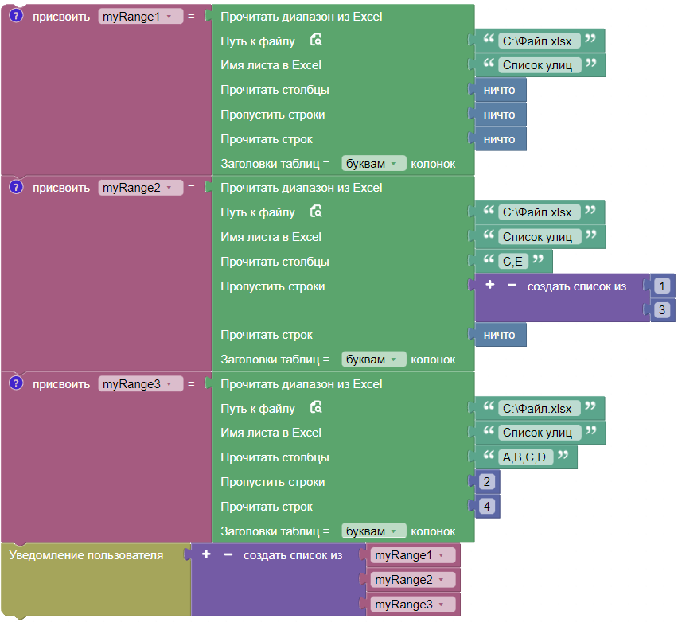Open table headers dropdown in myRange3 block
Viewport: 678px width, 622px height.
373,531
